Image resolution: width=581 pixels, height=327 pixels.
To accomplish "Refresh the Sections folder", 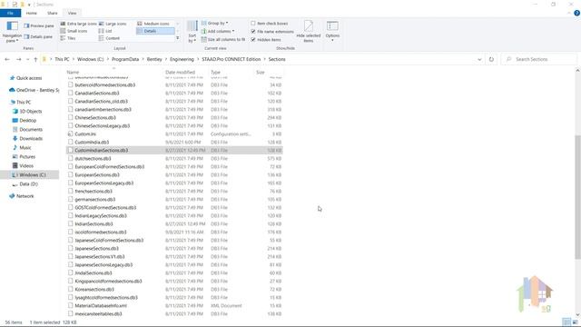I will coord(491,59).
